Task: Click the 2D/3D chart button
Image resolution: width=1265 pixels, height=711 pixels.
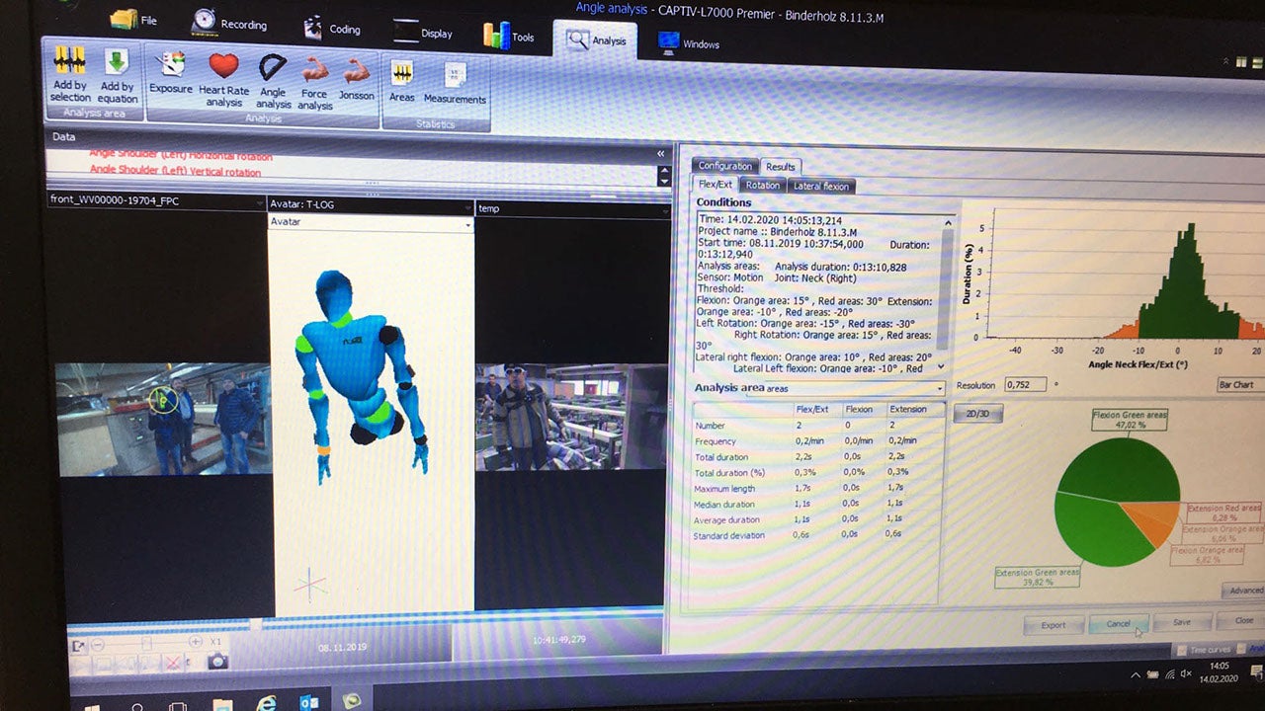Action: pyautogui.click(x=977, y=415)
